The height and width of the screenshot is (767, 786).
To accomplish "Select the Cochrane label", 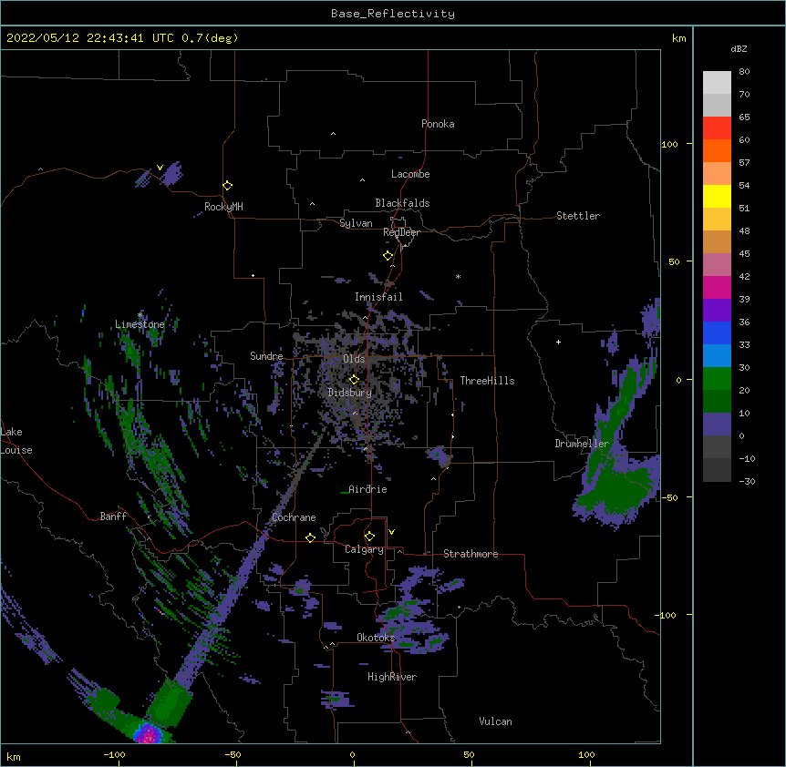I will click(294, 517).
